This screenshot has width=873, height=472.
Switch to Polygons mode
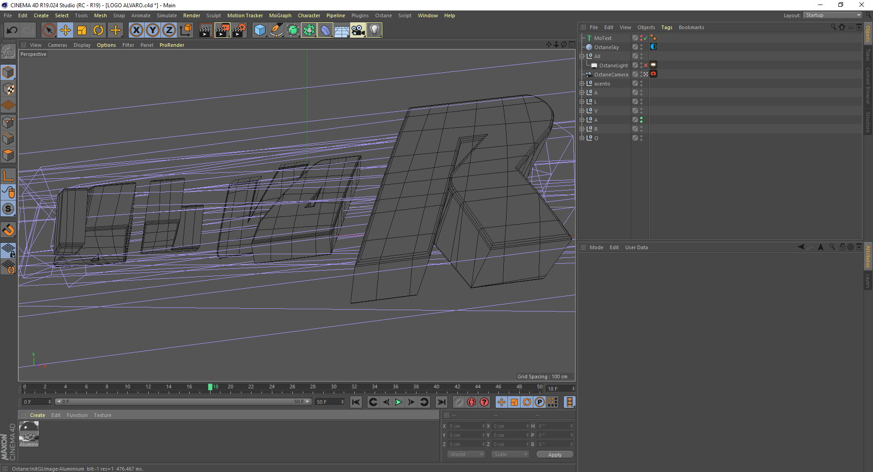tap(8, 155)
